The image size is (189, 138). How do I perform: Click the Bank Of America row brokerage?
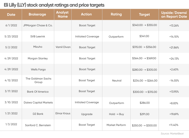pos(38,92)
